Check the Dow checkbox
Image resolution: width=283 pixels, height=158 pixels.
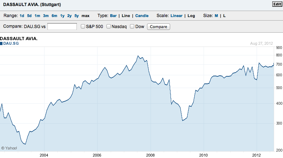132,26
